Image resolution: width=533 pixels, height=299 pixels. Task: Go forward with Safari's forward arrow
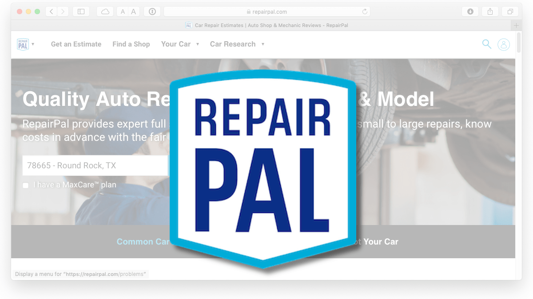click(x=63, y=12)
